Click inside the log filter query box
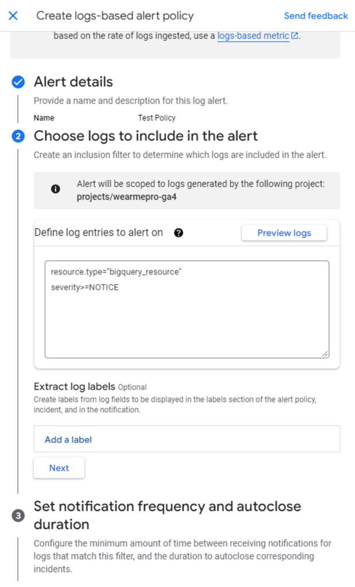Image resolution: width=355 pixels, height=587 pixels. point(186,327)
